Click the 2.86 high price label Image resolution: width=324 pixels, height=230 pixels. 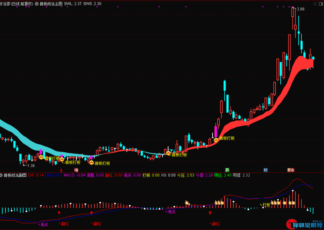pos(301,9)
